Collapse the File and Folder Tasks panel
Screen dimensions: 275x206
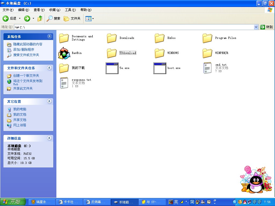pos(49,68)
